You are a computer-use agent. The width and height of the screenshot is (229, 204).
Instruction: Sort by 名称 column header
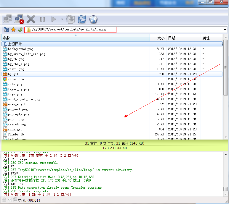coord(76,38)
